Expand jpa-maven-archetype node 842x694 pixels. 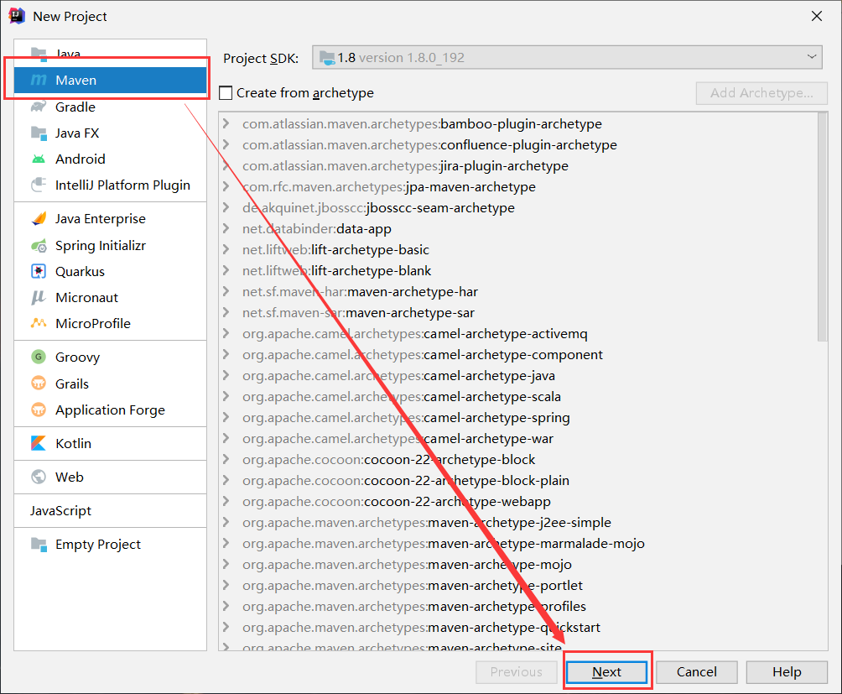point(226,186)
